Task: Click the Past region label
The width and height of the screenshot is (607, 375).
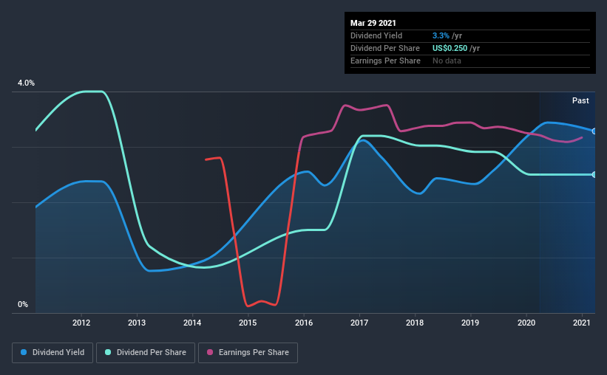Action: pyautogui.click(x=580, y=100)
